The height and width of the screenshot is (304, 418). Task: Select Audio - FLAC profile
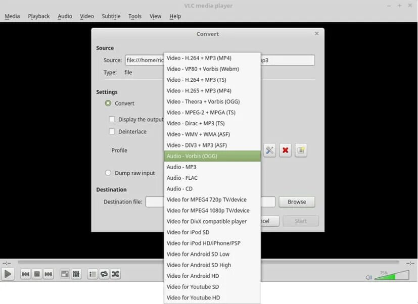212,178
